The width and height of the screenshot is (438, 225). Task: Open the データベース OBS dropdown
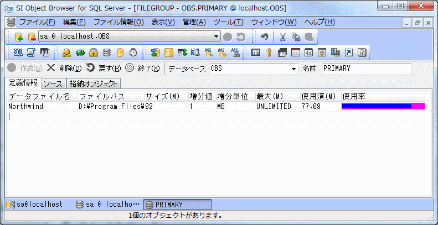click(293, 69)
